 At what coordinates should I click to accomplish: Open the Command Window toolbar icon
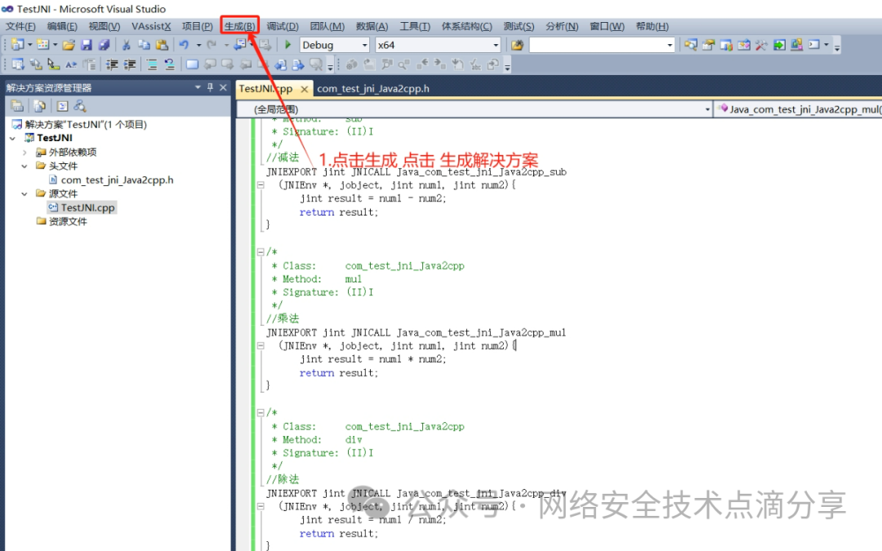tap(814, 45)
